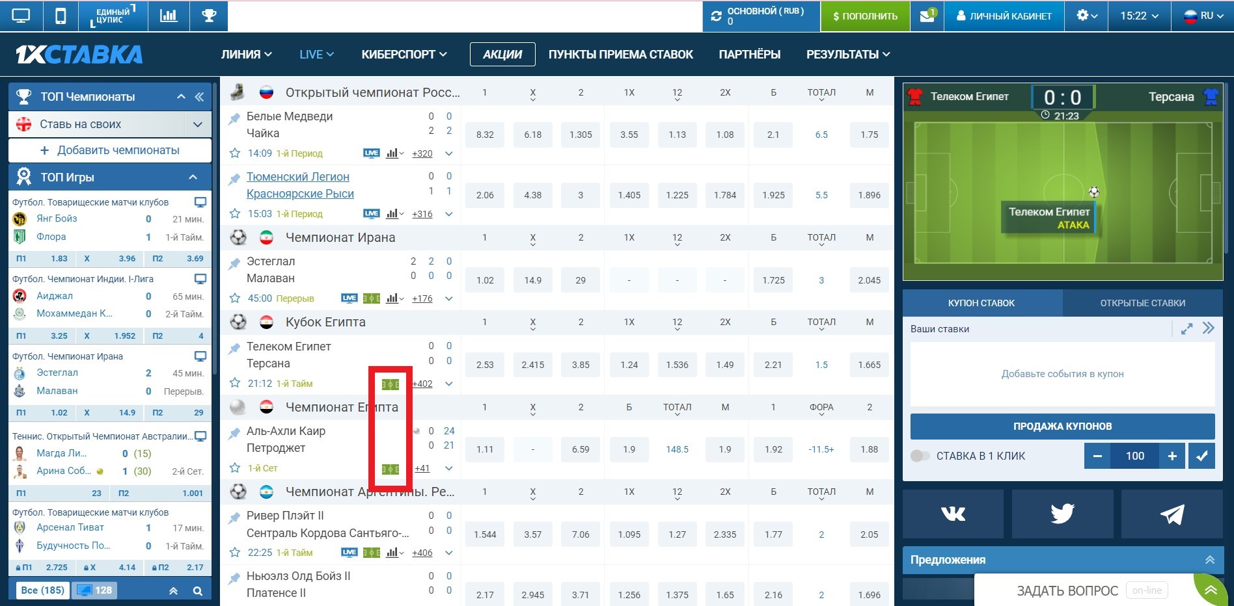Image resolution: width=1234 pixels, height=606 pixels.
Task: Open the LIVE menu
Action: [x=316, y=55]
